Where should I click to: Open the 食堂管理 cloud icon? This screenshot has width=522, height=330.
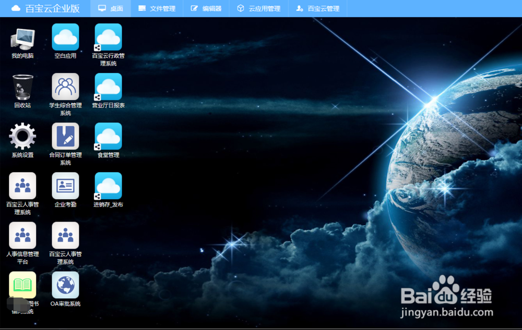point(108,136)
